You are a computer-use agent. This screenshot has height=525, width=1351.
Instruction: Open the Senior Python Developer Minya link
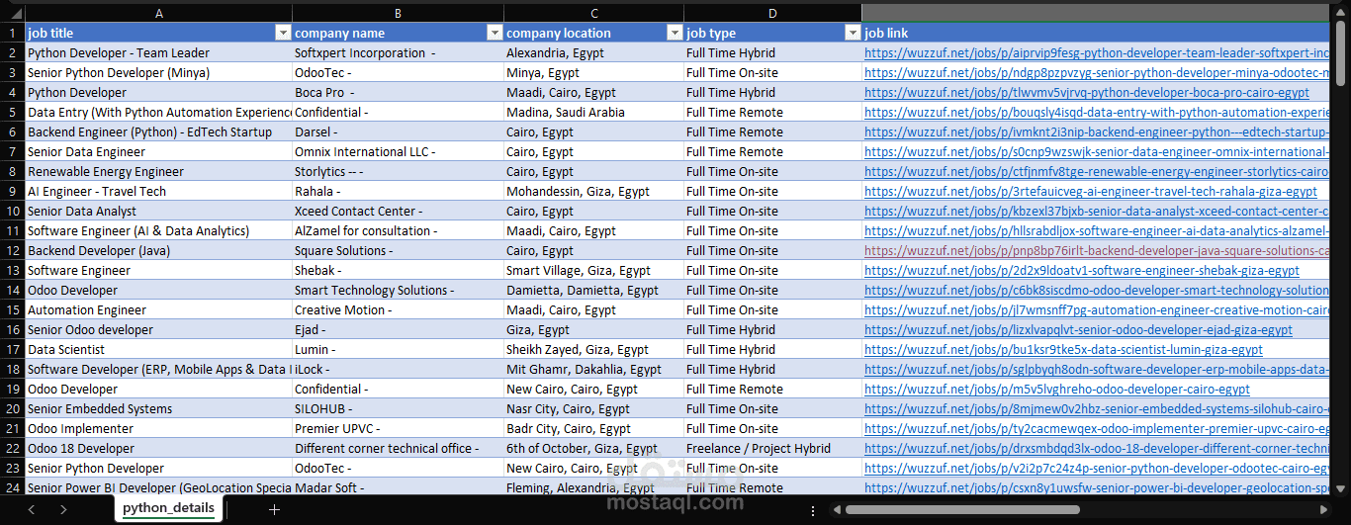[1097, 72]
